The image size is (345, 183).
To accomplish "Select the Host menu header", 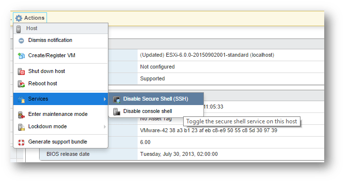I will [x=61, y=29].
